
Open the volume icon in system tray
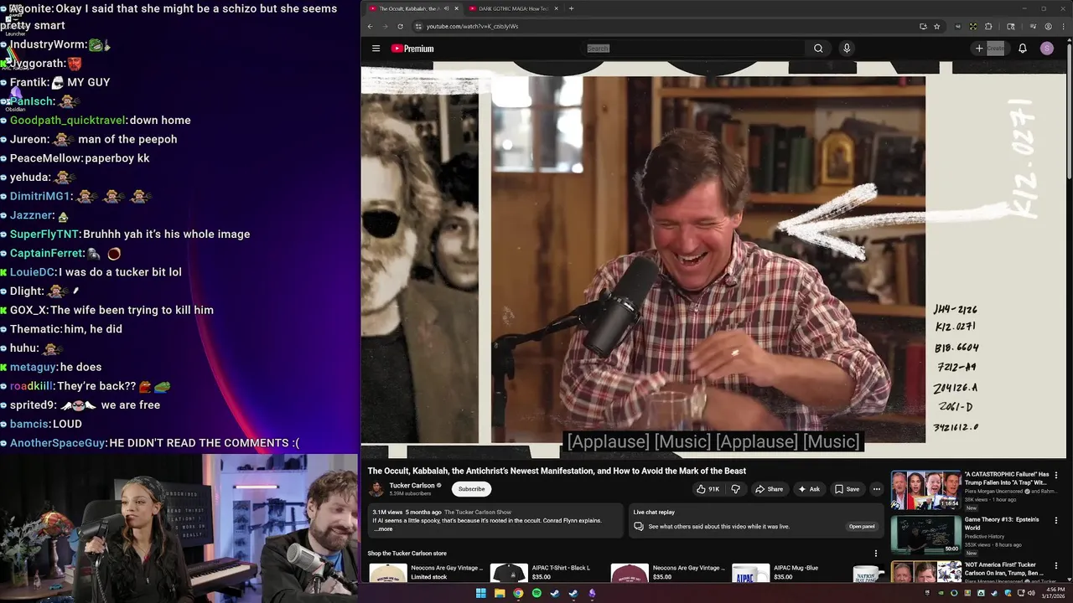pyautogui.click(x=1031, y=593)
